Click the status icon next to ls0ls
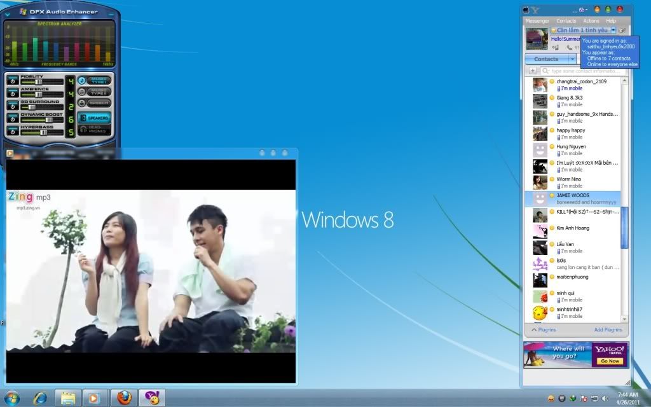The height and width of the screenshot is (407, 651). pyautogui.click(x=552, y=260)
